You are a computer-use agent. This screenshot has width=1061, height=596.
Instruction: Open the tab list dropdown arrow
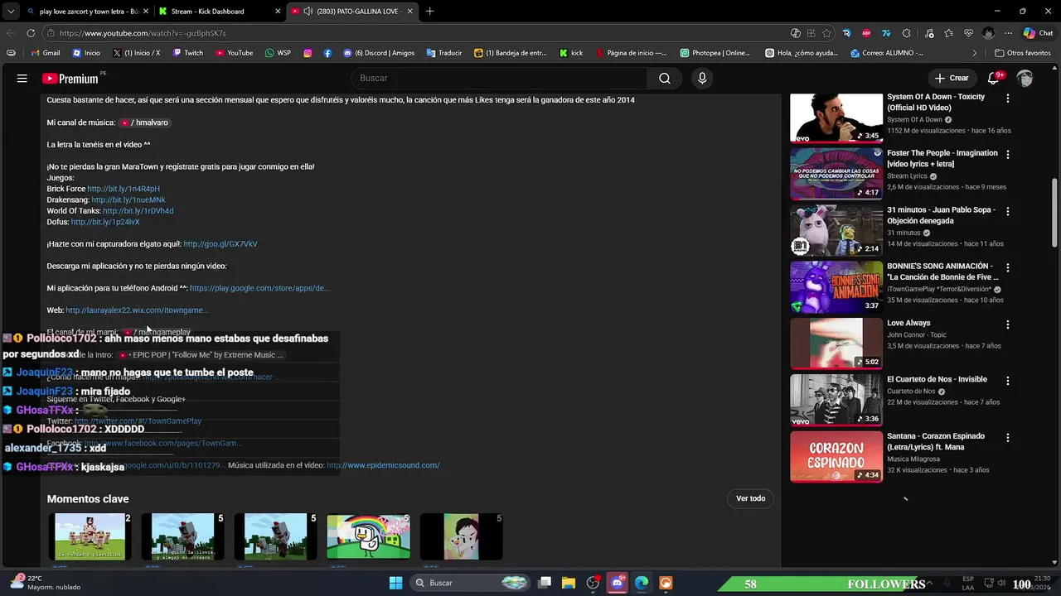[x=10, y=12]
